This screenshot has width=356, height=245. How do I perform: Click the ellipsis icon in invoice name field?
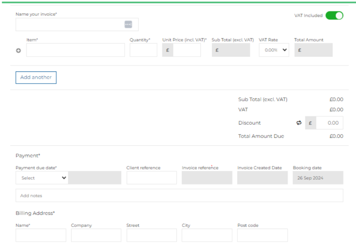128,24
